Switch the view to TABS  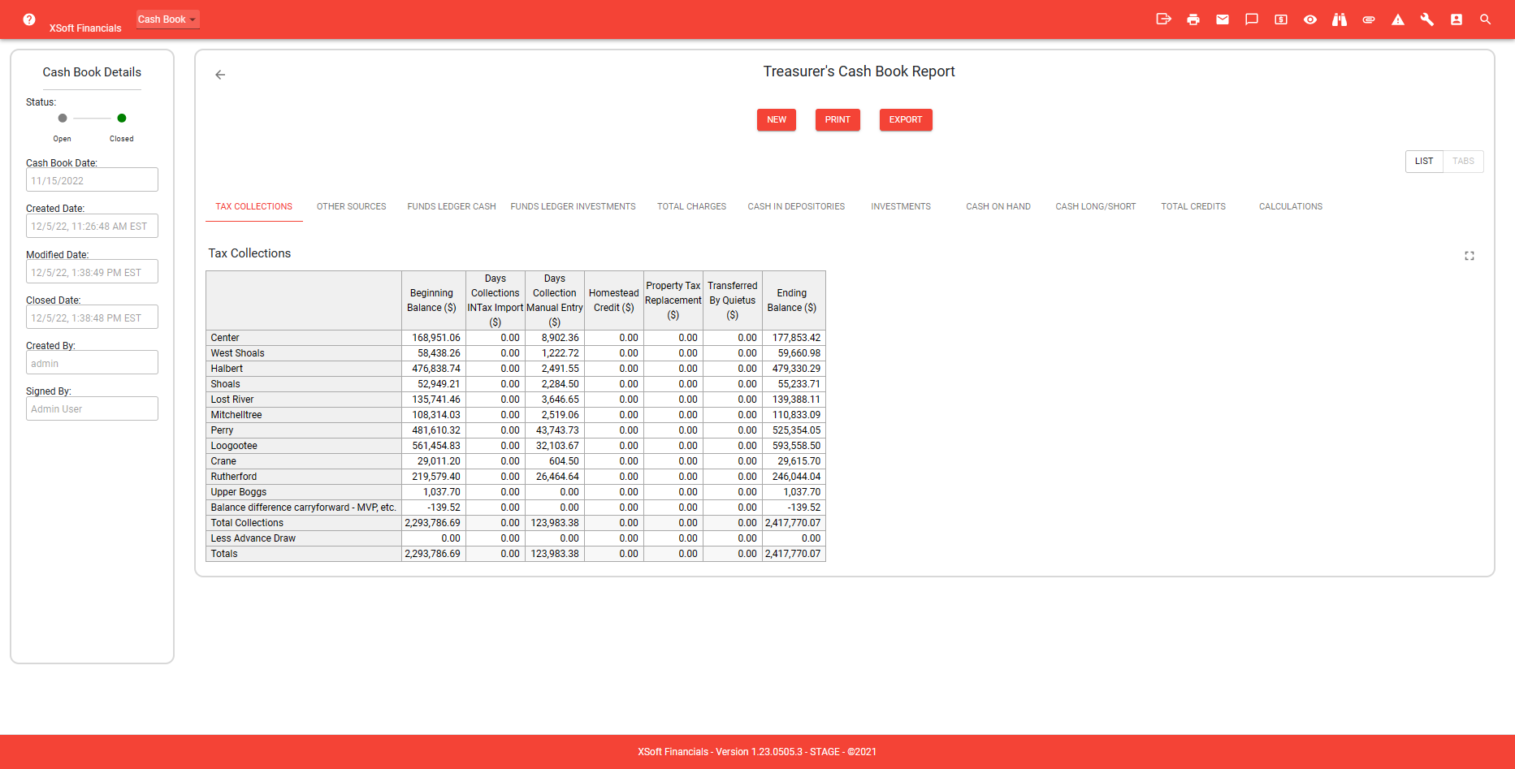(x=1462, y=162)
